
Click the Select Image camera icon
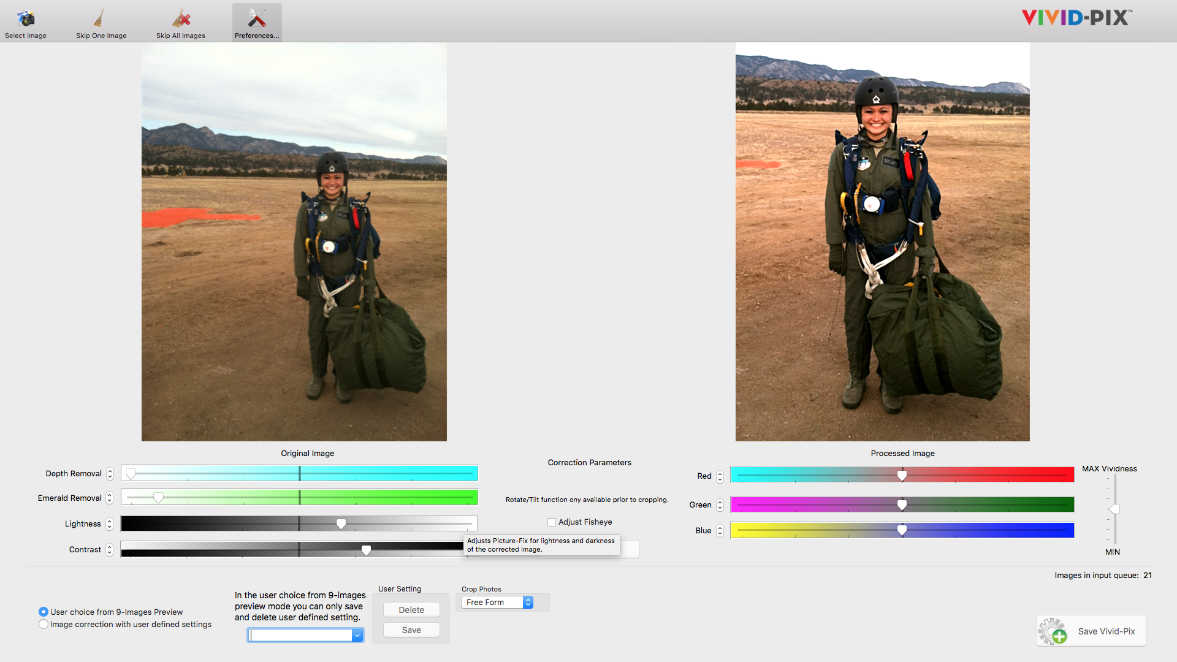click(x=26, y=18)
